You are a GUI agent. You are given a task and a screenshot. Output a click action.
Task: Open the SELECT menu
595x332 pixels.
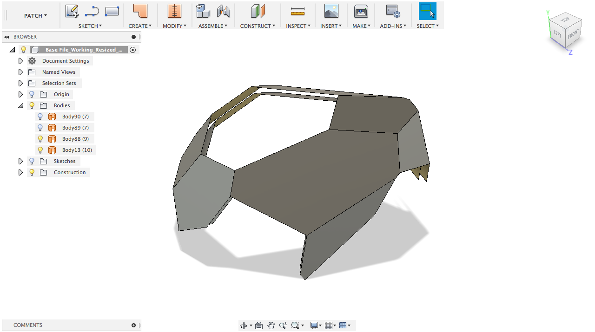coord(428,26)
